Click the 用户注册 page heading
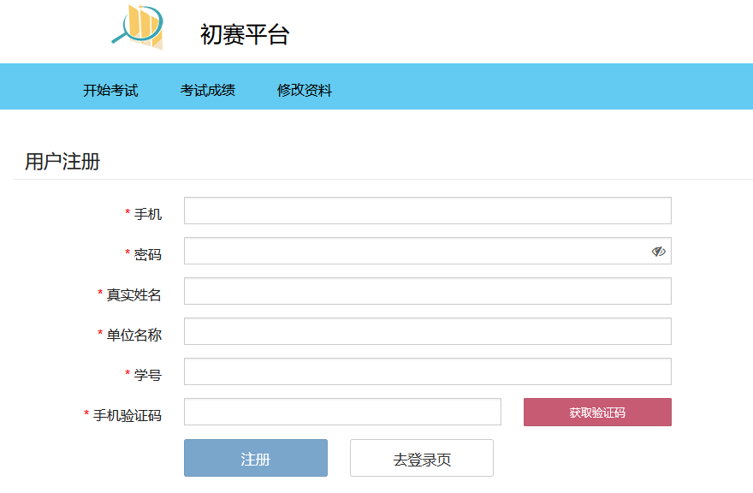 pyautogui.click(x=62, y=162)
